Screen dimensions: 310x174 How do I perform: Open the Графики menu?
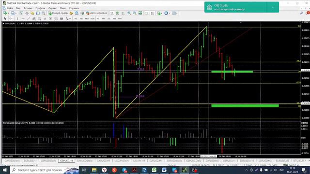[40, 8]
